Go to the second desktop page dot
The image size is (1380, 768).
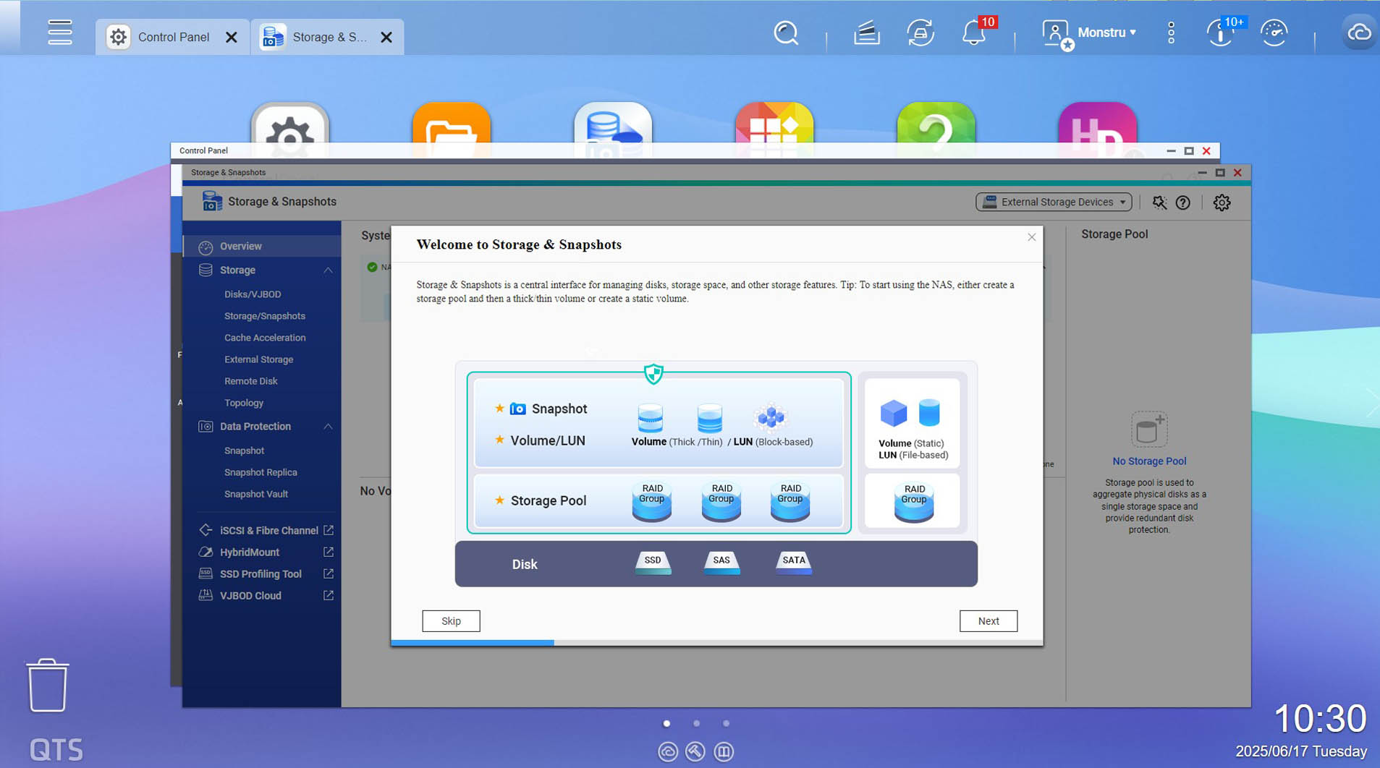(696, 723)
